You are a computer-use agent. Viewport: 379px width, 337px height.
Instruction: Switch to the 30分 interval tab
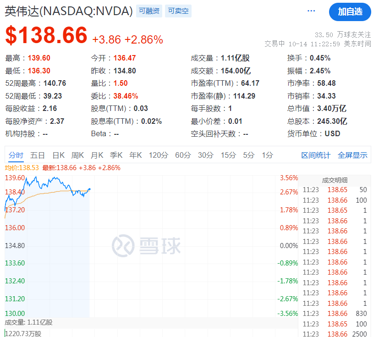[205, 155]
